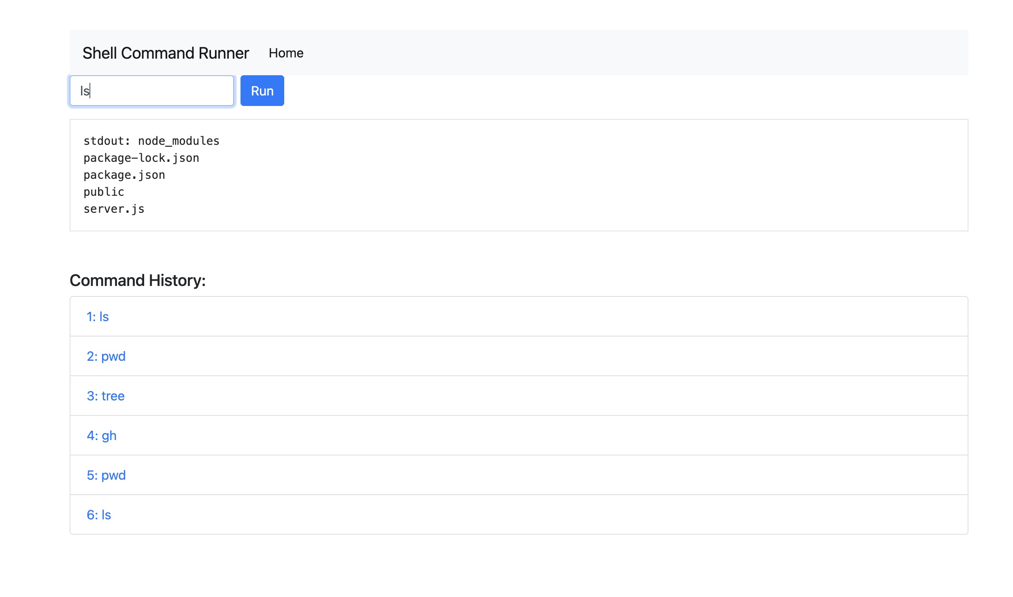This screenshot has width=1013, height=597.
Task: Click the Command History heading
Action: coord(138,280)
